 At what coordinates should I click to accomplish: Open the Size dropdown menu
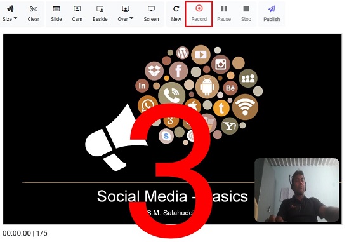(x=10, y=14)
